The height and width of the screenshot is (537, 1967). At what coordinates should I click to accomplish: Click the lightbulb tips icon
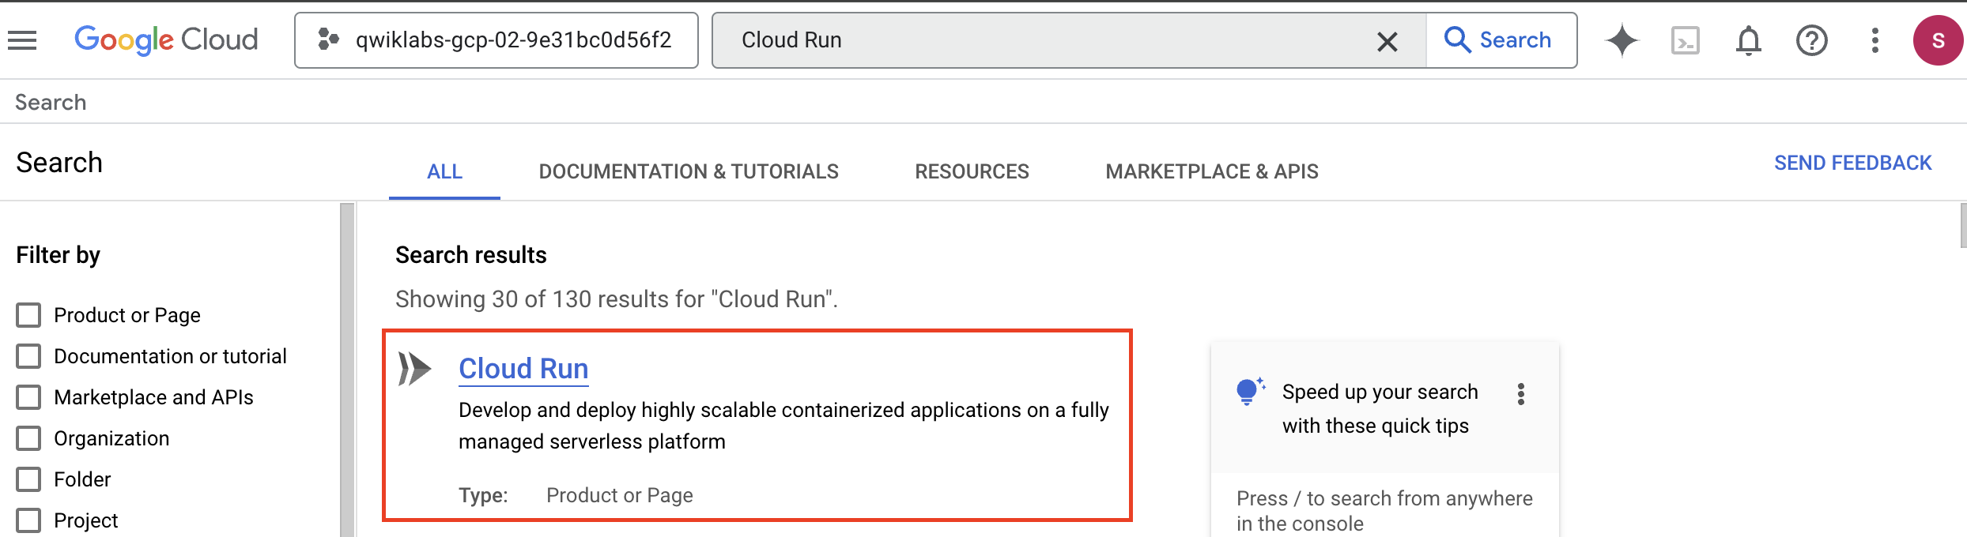1250,391
